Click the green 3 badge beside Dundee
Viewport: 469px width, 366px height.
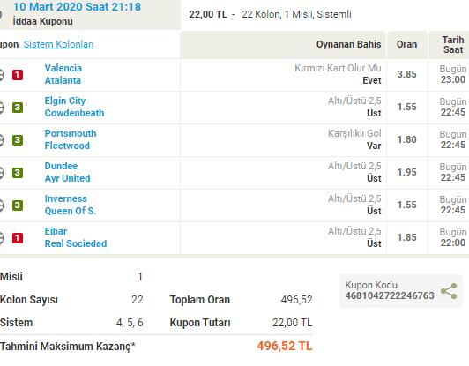coord(18,173)
